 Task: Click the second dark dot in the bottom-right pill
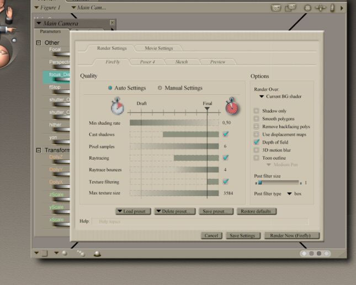pos(311,254)
